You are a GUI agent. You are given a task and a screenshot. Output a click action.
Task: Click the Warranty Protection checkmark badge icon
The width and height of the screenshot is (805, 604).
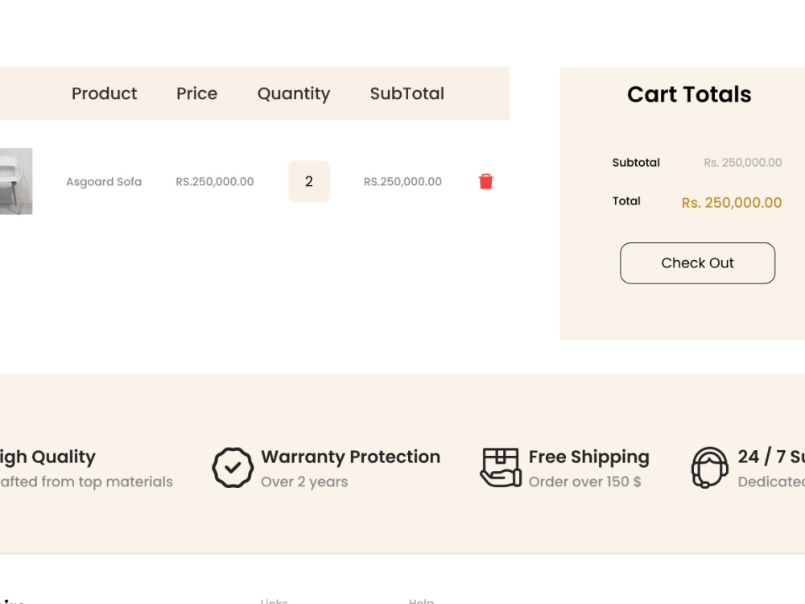(233, 467)
